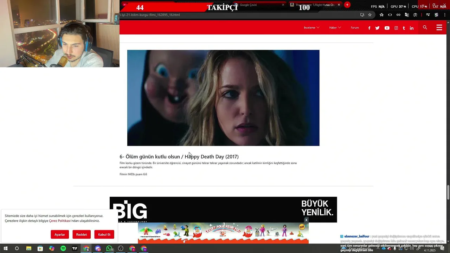The image size is (450, 253).
Task: Click the 4.11.2025 date in taskbar
Action: point(430,251)
